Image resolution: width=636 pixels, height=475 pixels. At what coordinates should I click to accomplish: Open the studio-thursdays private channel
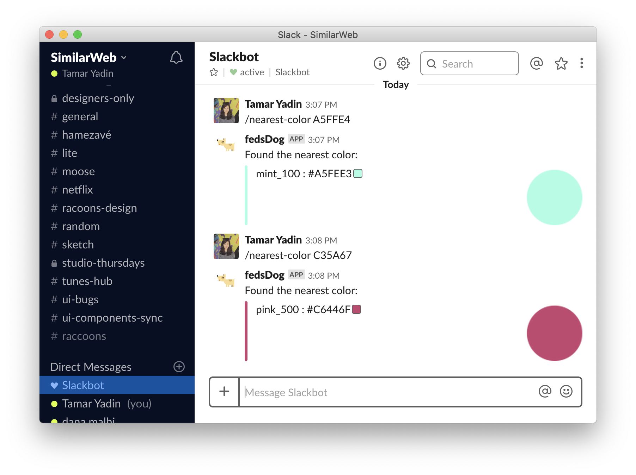pyautogui.click(x=117, y=263)
